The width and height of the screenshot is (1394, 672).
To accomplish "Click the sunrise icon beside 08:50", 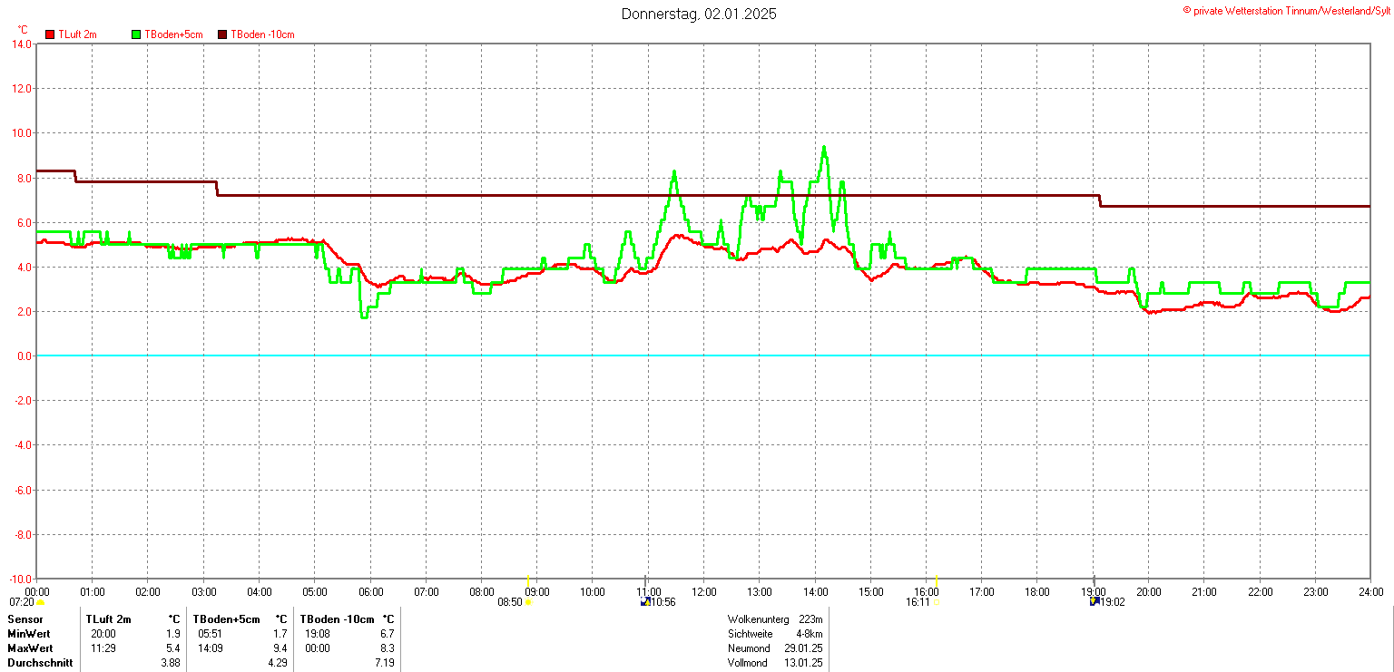I will coord(529,602).
